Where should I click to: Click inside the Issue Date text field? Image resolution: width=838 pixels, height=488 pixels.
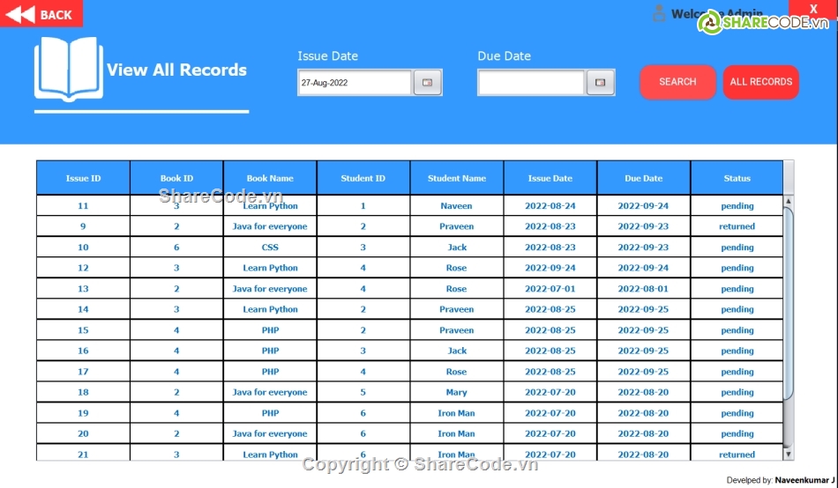point(355,83)
